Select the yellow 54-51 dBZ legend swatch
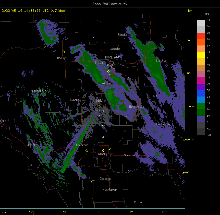Image resolution: width=220 pixels, height=215 pixels. (x=201, y=55)
